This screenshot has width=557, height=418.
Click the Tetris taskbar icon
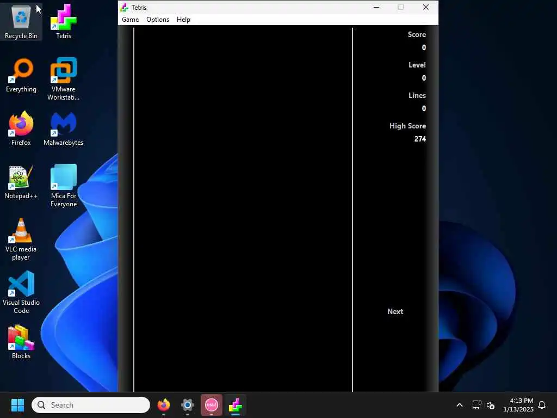[x=235, y=405]
